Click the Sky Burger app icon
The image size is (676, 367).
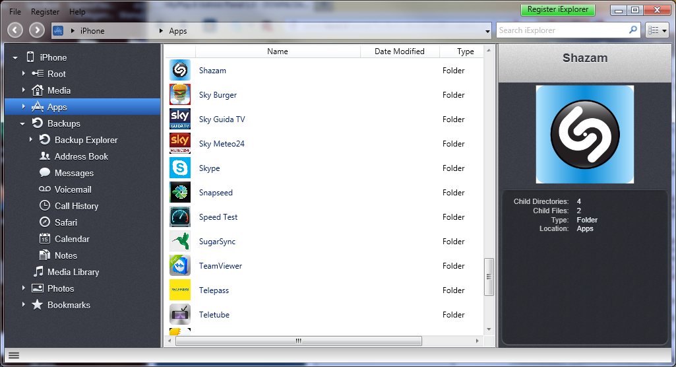coord(180,94)
